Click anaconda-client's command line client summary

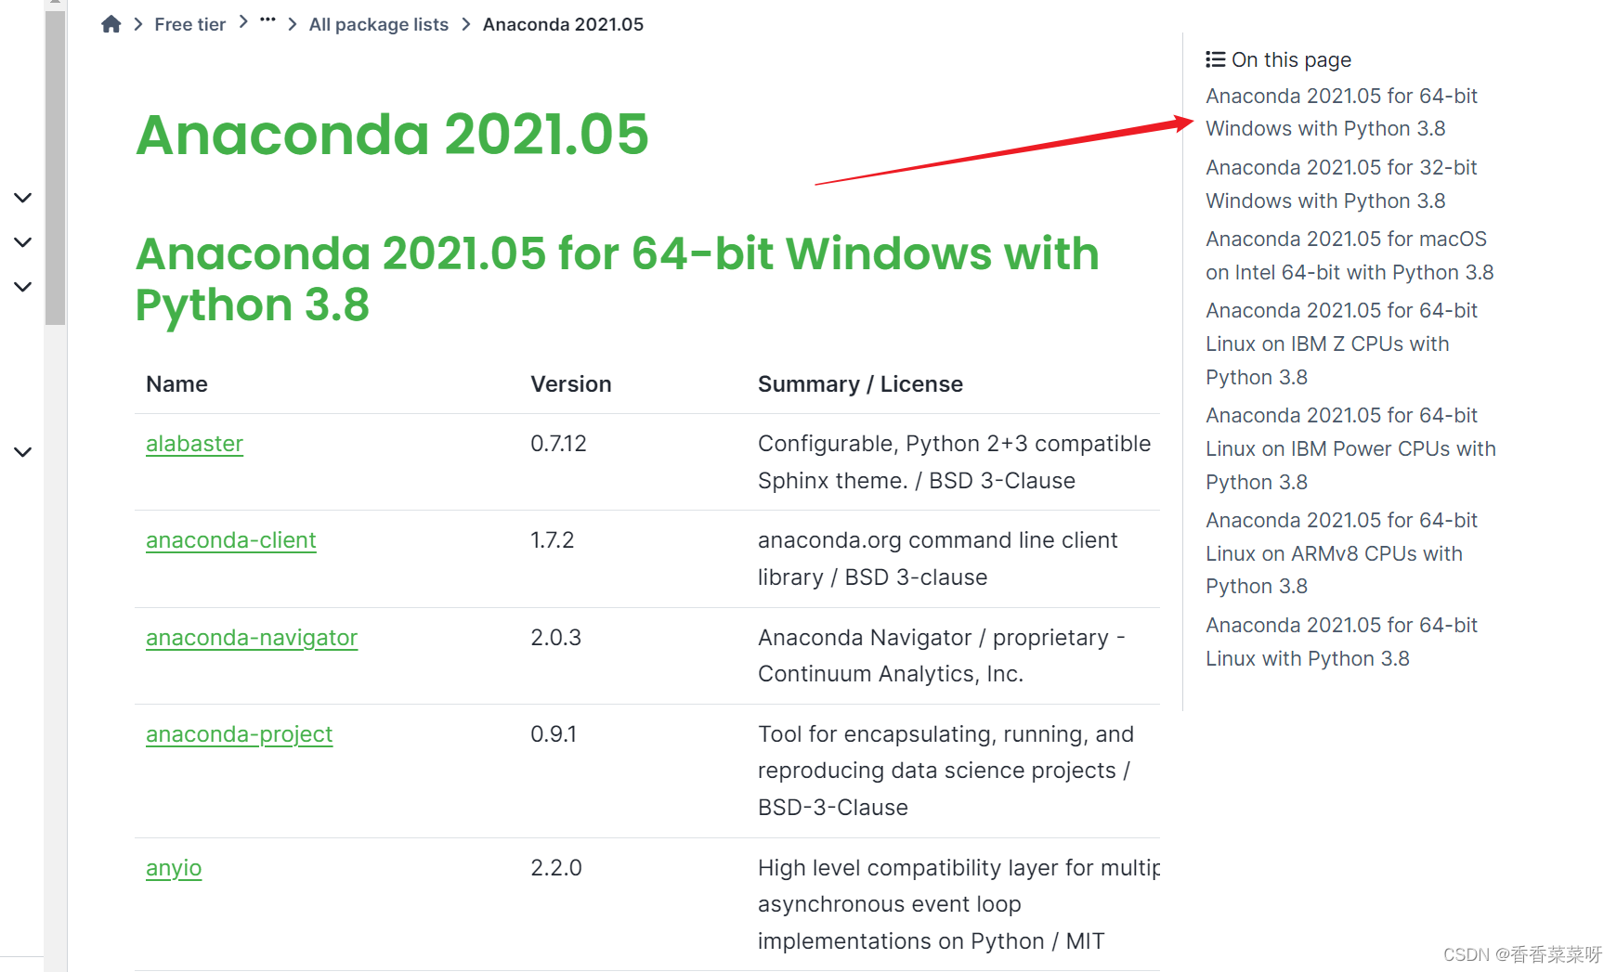937,559
